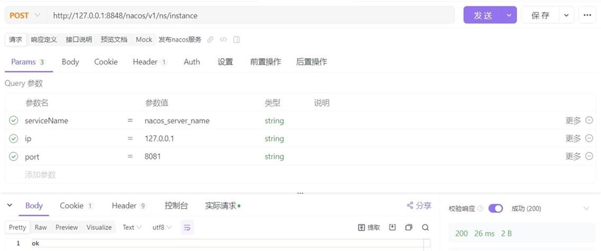Uncheck the ip parameter checkbox
This screenshot has height=251, width=601.
pos(14,138)
